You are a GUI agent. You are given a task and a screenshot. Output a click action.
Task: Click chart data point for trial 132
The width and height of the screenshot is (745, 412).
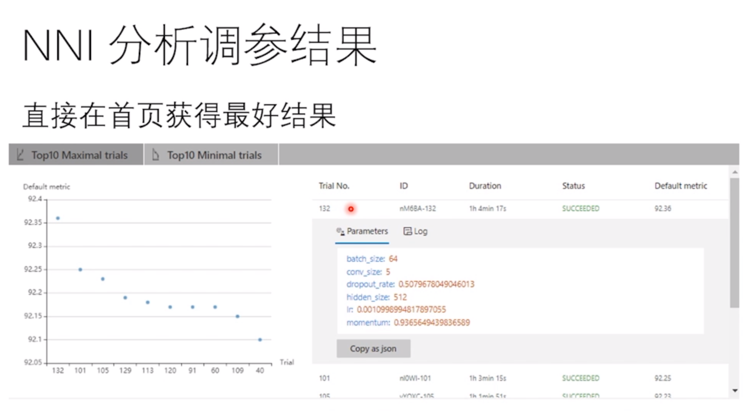57,218
